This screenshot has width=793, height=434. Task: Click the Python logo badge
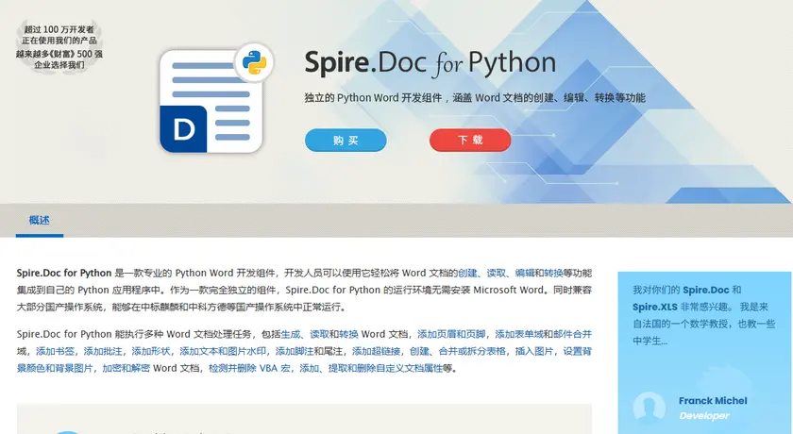[254, 62]
